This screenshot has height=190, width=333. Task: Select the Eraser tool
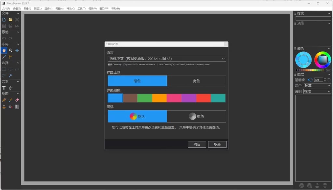coord(17,100)
